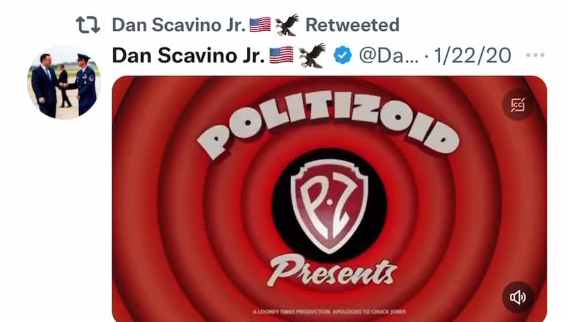The height and width of the screenshot is (322, 569).
Task: Click the eagle emoji next to the verified badge
Action: pos(312,55)
